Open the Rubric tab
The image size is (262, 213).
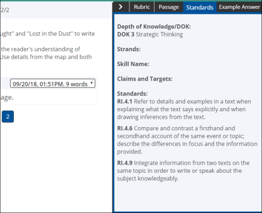click(142, 7)
